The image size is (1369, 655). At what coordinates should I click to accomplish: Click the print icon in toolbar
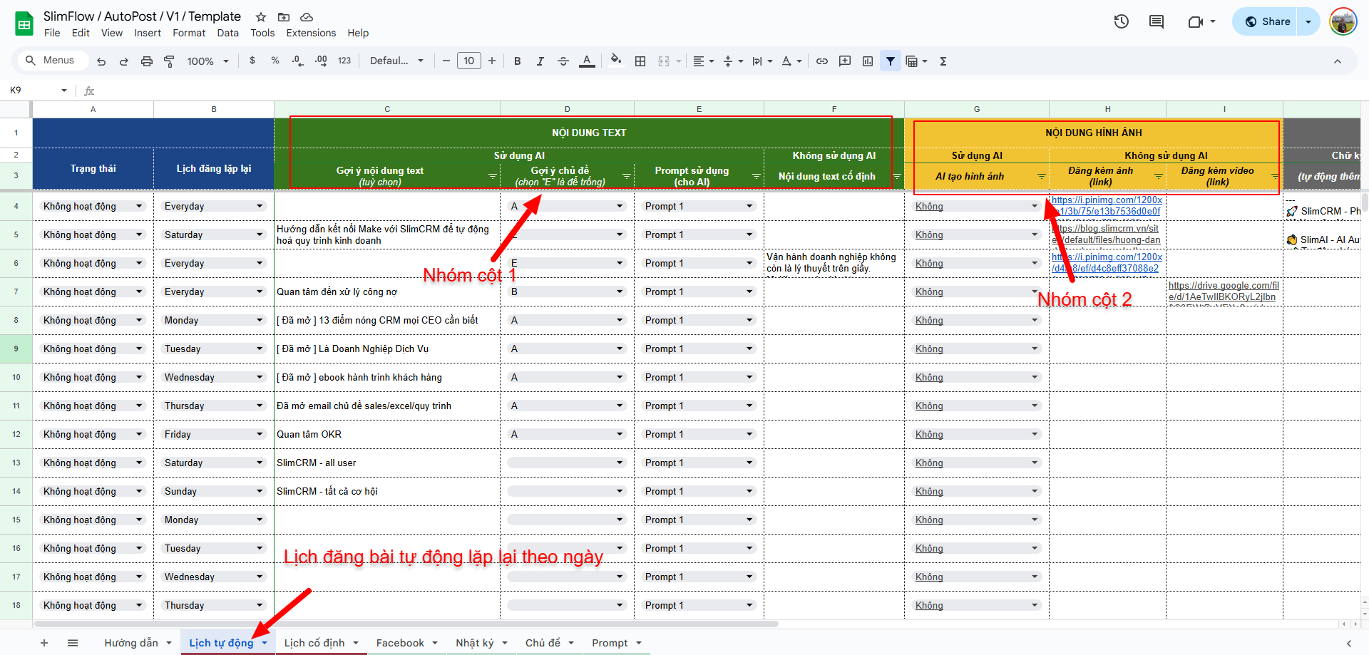146,61
